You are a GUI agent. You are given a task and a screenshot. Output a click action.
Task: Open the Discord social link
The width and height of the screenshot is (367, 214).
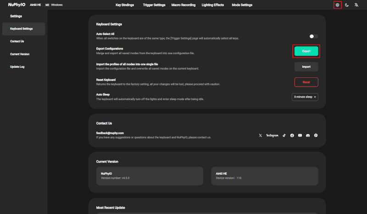point(308,136)
